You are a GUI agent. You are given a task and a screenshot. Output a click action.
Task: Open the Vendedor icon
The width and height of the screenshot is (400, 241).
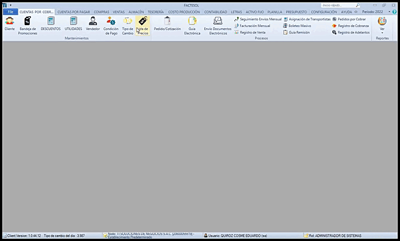coord(93,24)
